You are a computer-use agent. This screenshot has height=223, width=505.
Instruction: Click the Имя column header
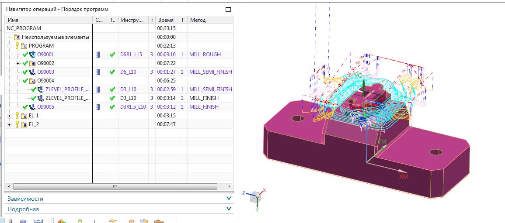point(49,20)
